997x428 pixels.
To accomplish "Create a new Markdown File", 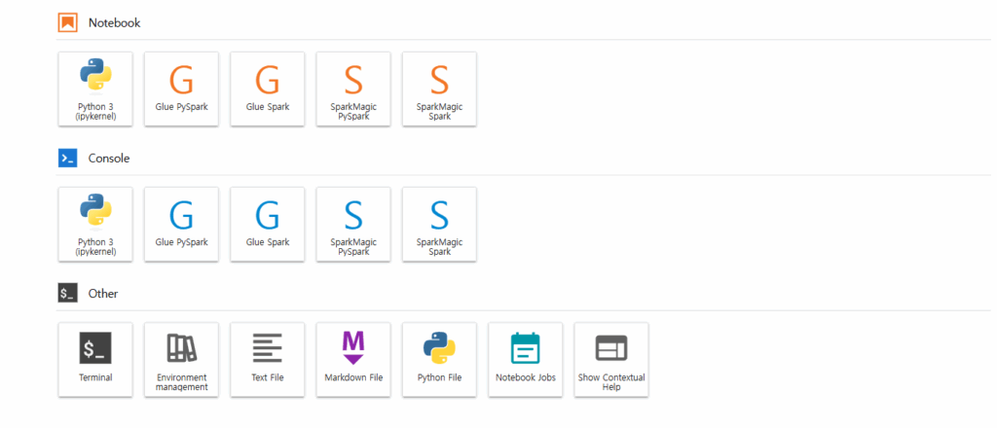I will (x=353, y=359).
